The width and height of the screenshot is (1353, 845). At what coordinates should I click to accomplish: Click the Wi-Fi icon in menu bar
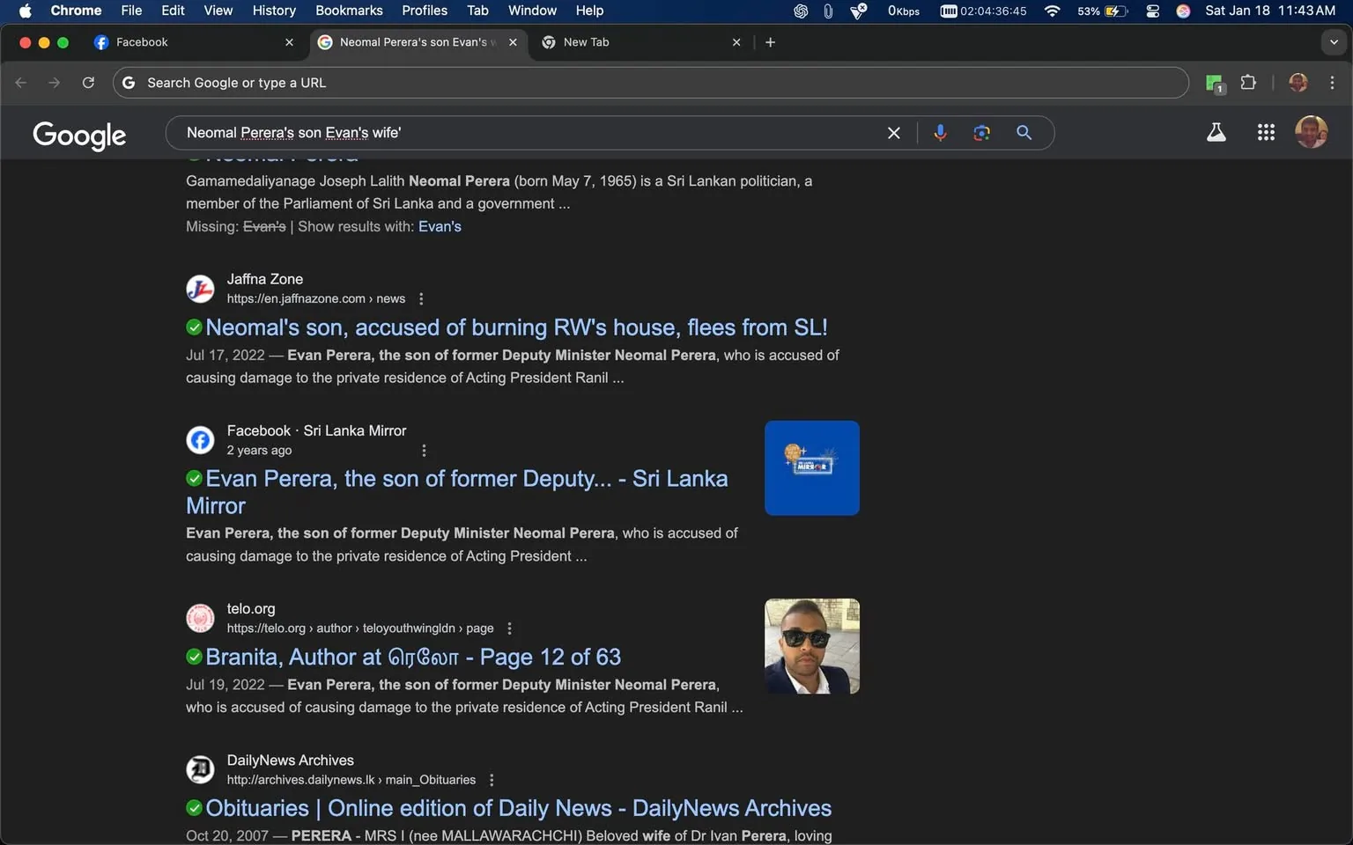[1051, 11]
